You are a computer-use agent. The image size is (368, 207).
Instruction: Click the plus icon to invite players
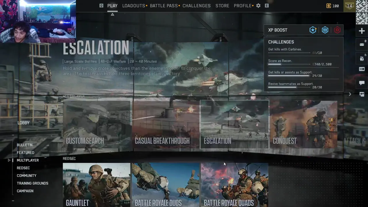(x=362, y=31)
